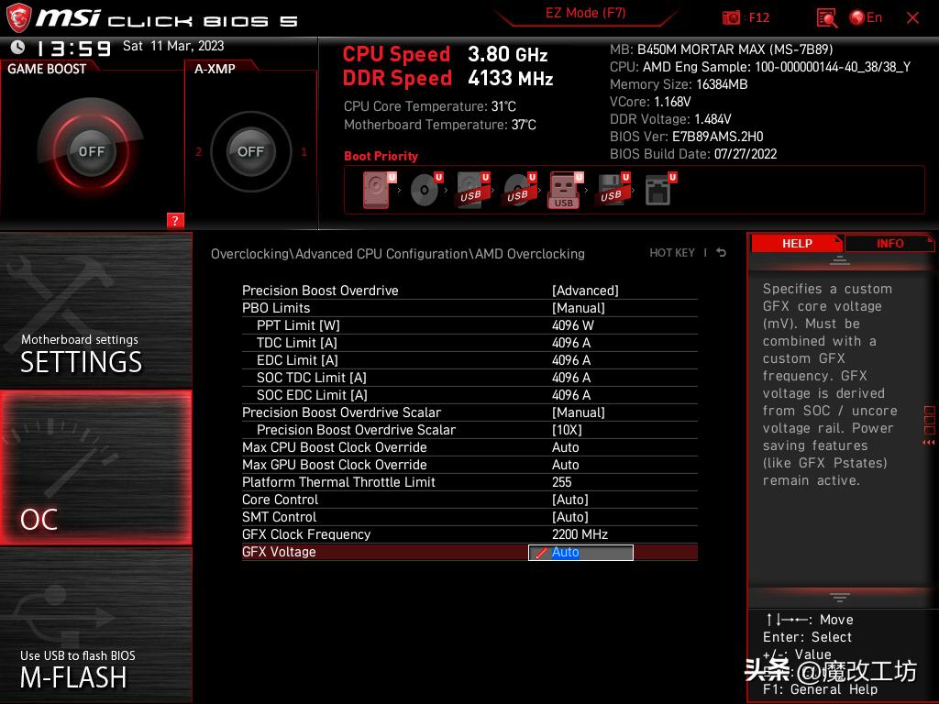Click the network boot device icon

coord(658,190)
